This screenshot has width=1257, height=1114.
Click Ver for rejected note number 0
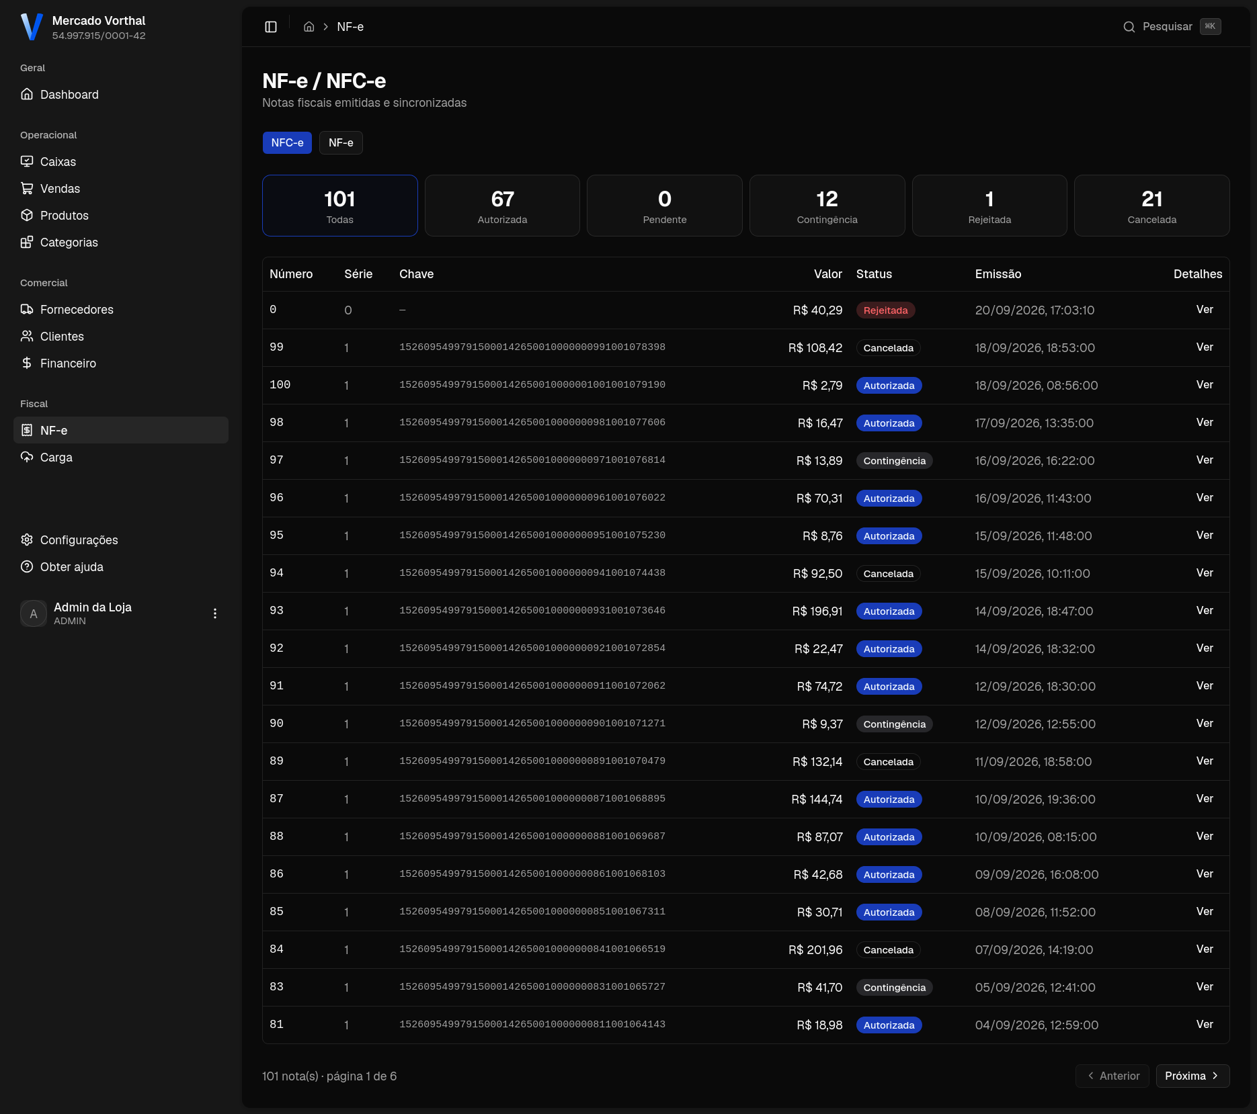[x=1205, y=310]
